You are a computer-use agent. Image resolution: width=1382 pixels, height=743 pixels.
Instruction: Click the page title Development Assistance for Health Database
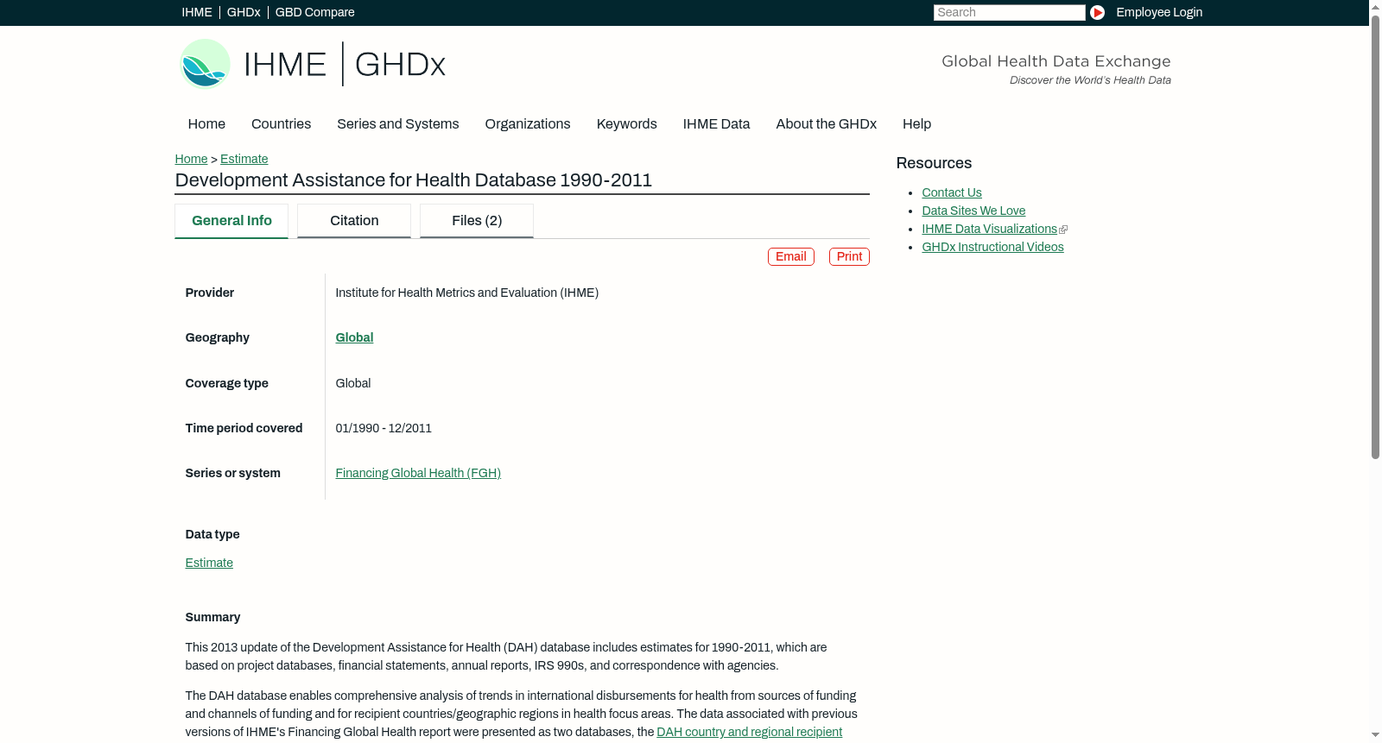(x=414, y=180)
